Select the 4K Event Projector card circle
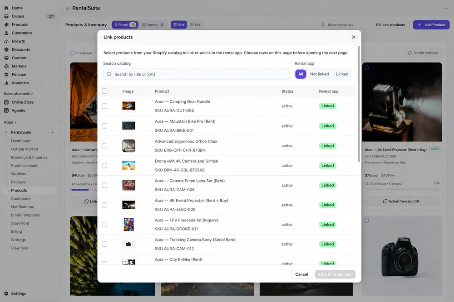The image size is (454, 302). (x=366, y=67)
